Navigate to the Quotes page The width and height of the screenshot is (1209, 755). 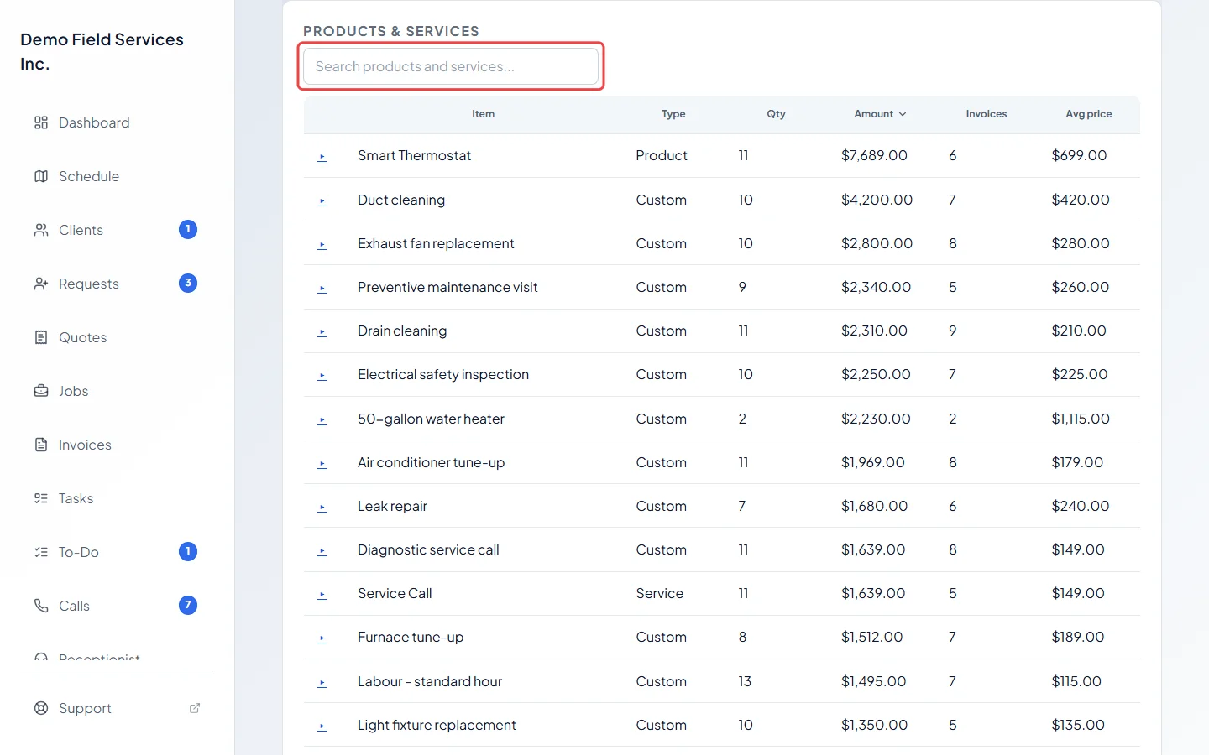[x=117, y=337]
